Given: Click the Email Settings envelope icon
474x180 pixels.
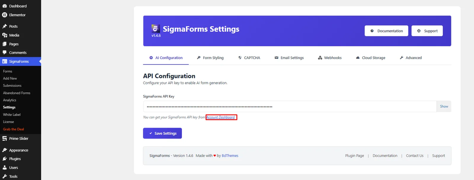Looking at the screenshot, I should coord(276,58).
